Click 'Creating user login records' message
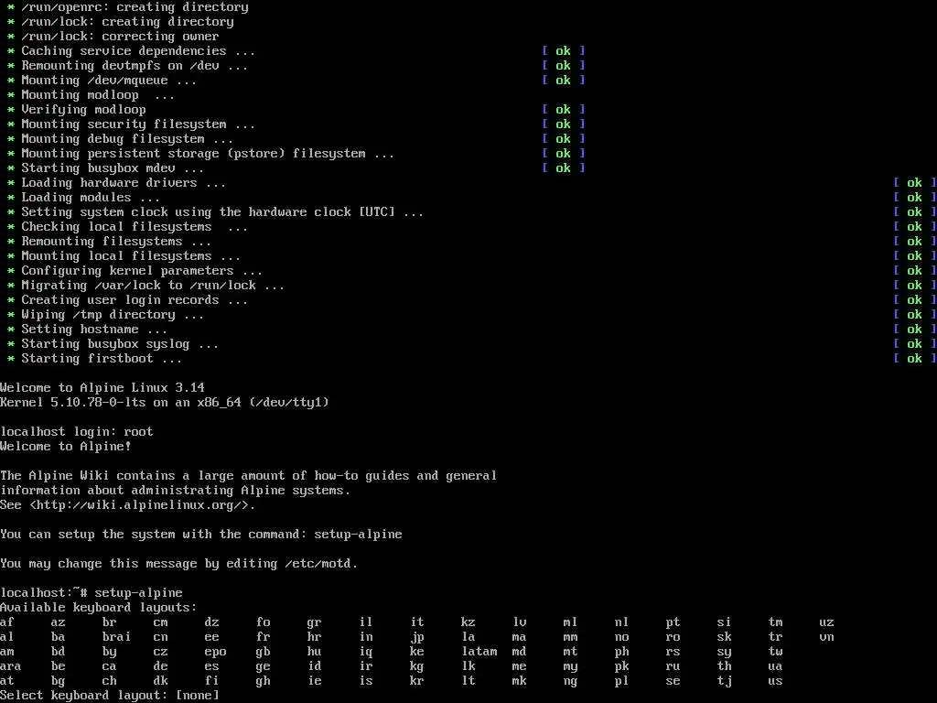The width and height of the screenshot is (937, 703). pos(135,300)
